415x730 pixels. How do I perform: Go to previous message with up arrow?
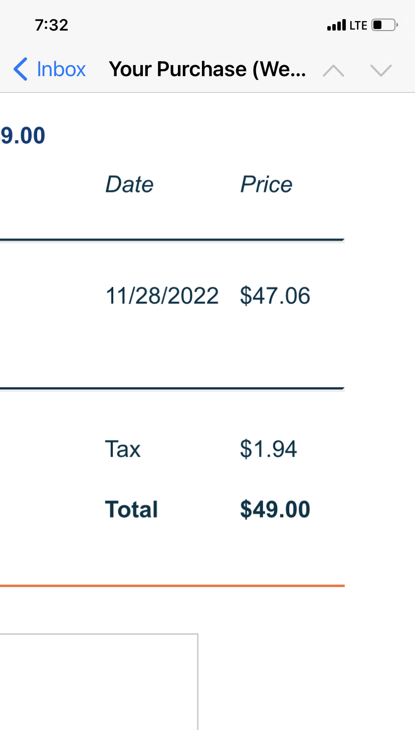(333, 71)
